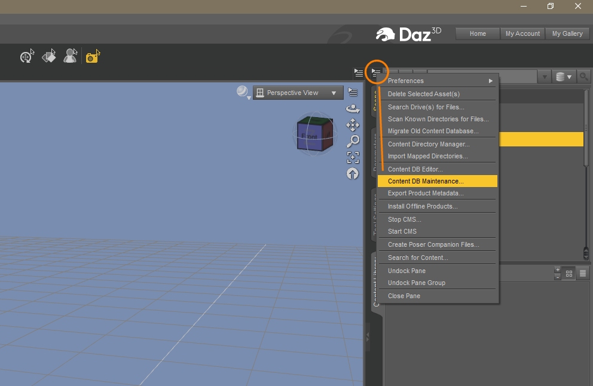Switch to grid thumbnail view icon
The height and width of the screenshot is (386, 593).
click(569, 274)
